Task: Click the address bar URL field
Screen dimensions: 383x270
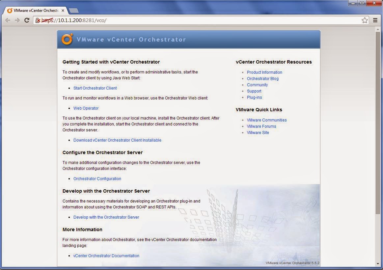Action: (x=200, y=20)
